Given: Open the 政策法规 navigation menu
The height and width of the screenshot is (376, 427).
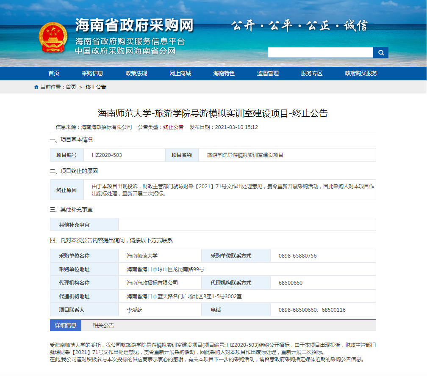Looking at the screenshot, I should pyautogui.click(x=136, y=74).
